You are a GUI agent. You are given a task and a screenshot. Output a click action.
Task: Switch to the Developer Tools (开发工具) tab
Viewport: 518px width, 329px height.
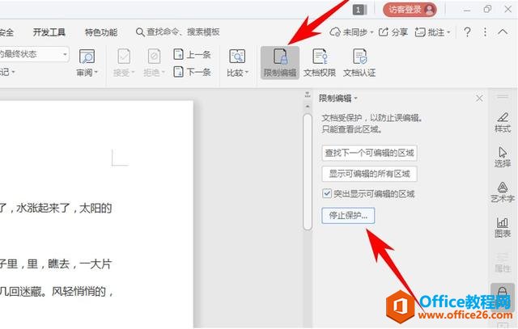pyautogui.click(x=49, y=32)
